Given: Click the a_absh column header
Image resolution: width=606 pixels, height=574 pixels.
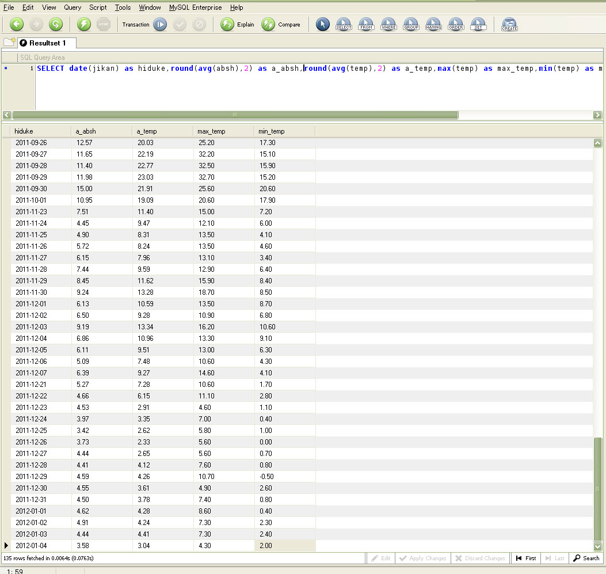Looking at the screenshot, I should tap(102, 131).
